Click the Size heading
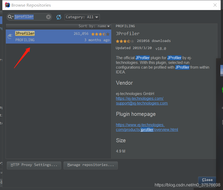The image size is (223, 190). [121, 140]
